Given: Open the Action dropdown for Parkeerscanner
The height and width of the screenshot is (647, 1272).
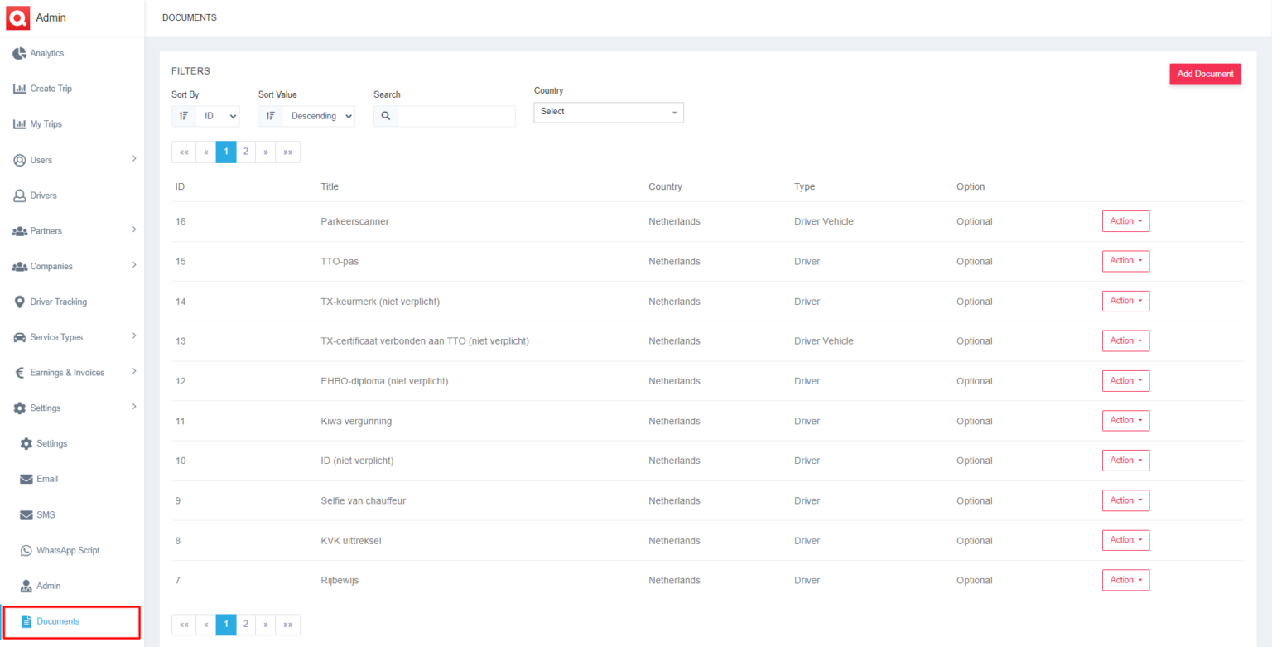Looking at the screenshot, I should pos(1125,220).
